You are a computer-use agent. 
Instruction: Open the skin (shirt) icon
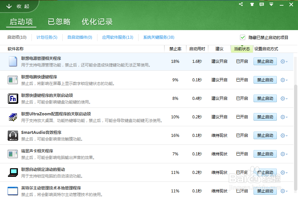pyautogui.click(x=252, y=5)
